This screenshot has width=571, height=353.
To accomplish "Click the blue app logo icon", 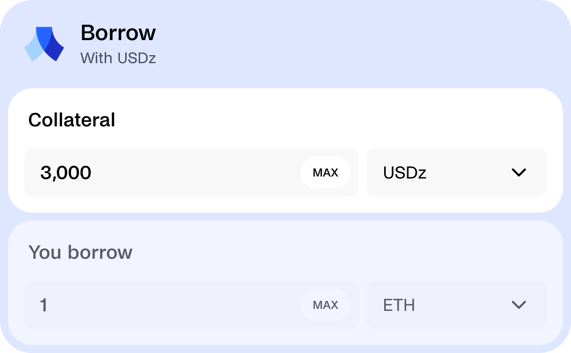I will pos(44,44).
